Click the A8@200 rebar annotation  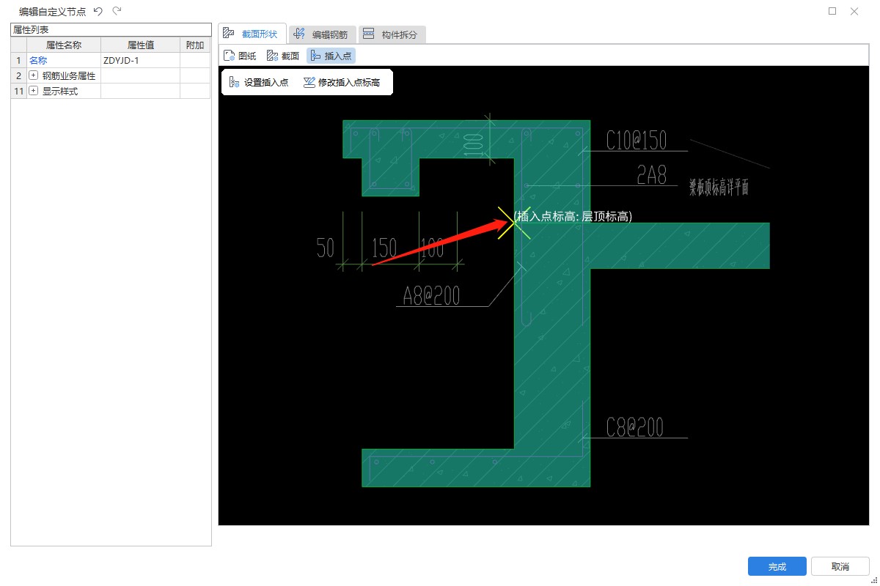[x=432, y=295]
